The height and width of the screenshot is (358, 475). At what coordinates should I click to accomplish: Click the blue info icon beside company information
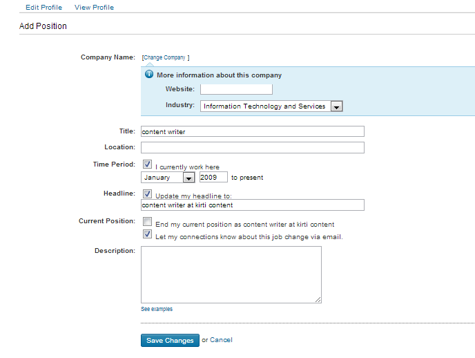(x=149, y=74)
